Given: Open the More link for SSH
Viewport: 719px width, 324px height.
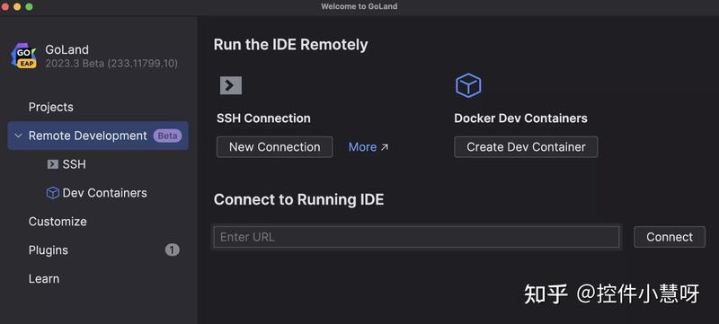Looking at the screenshot, I should 368,147.
